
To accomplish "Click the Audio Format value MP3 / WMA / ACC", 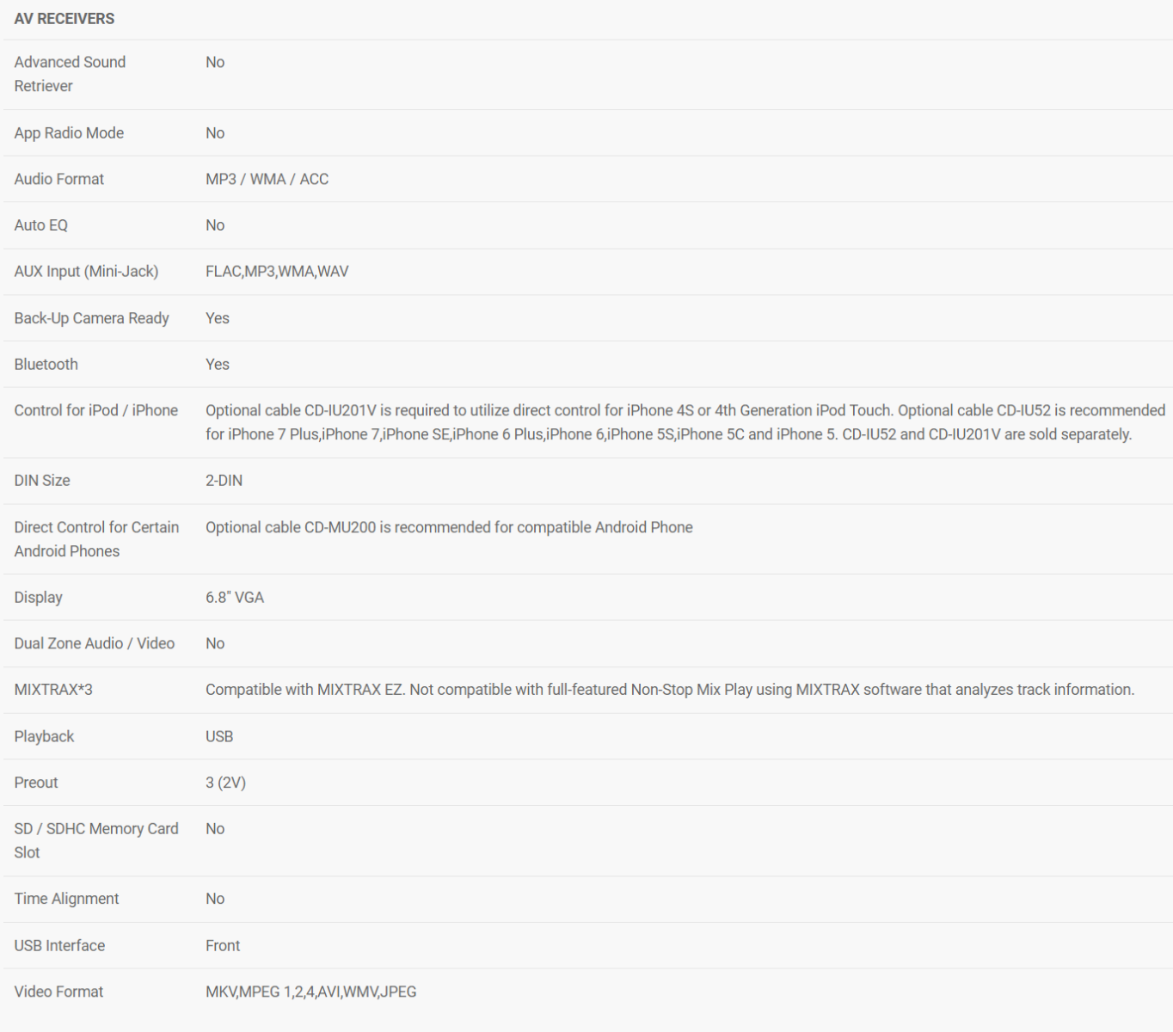I will pyautogui.click(x=267, y=179).
